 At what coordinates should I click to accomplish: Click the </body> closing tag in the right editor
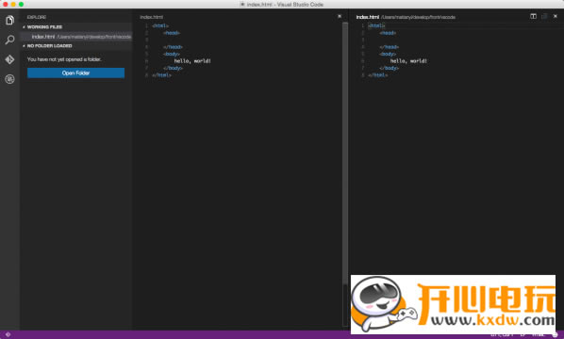[390, 68]
